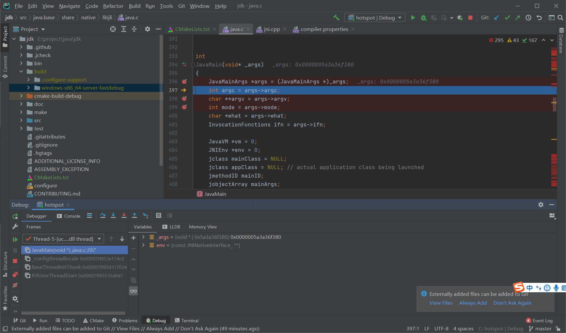
Task: Select opened file with the crosshair icon
Action: click(113, 29)
